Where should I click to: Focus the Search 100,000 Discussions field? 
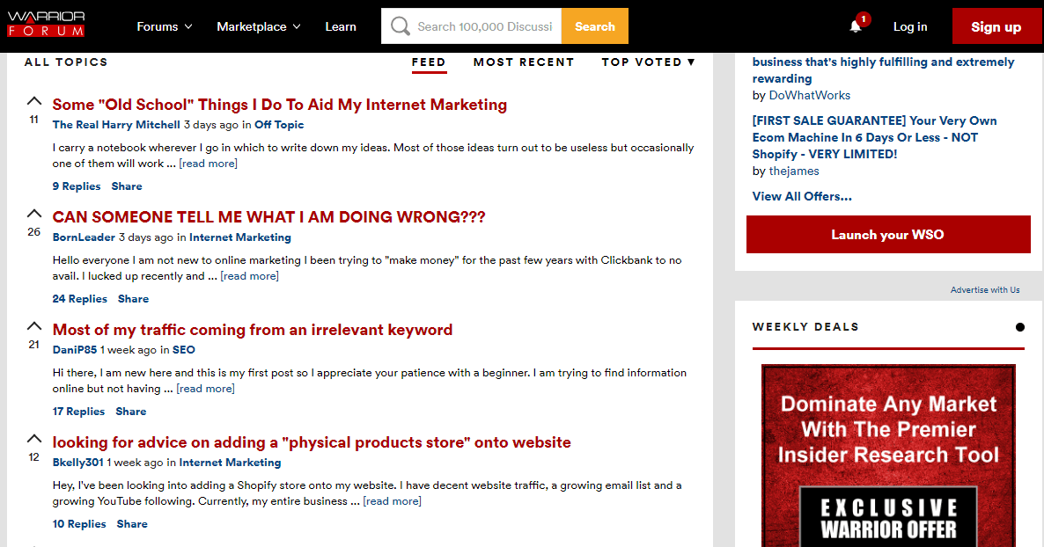point(486,26)
